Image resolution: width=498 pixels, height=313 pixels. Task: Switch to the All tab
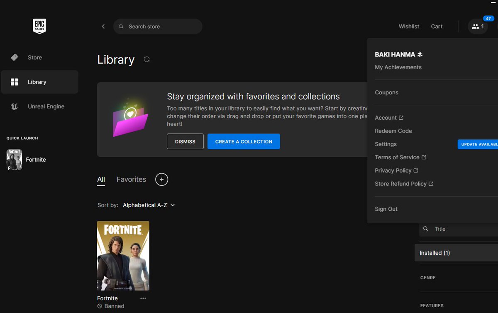tap(101, 180)
